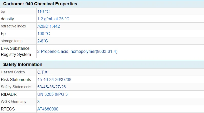Click Safety Statements value 53-45-36-27-26
The image size is (204, 113).
51,87
